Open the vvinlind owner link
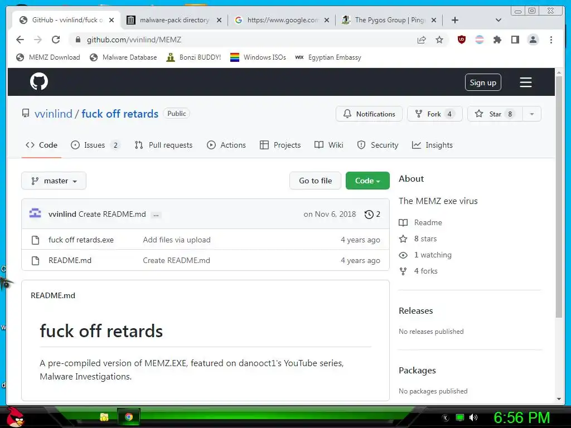The image size is (571, 428). click(54, 114)
